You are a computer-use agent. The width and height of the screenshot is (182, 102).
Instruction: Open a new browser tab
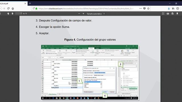[x=30, y=3]
